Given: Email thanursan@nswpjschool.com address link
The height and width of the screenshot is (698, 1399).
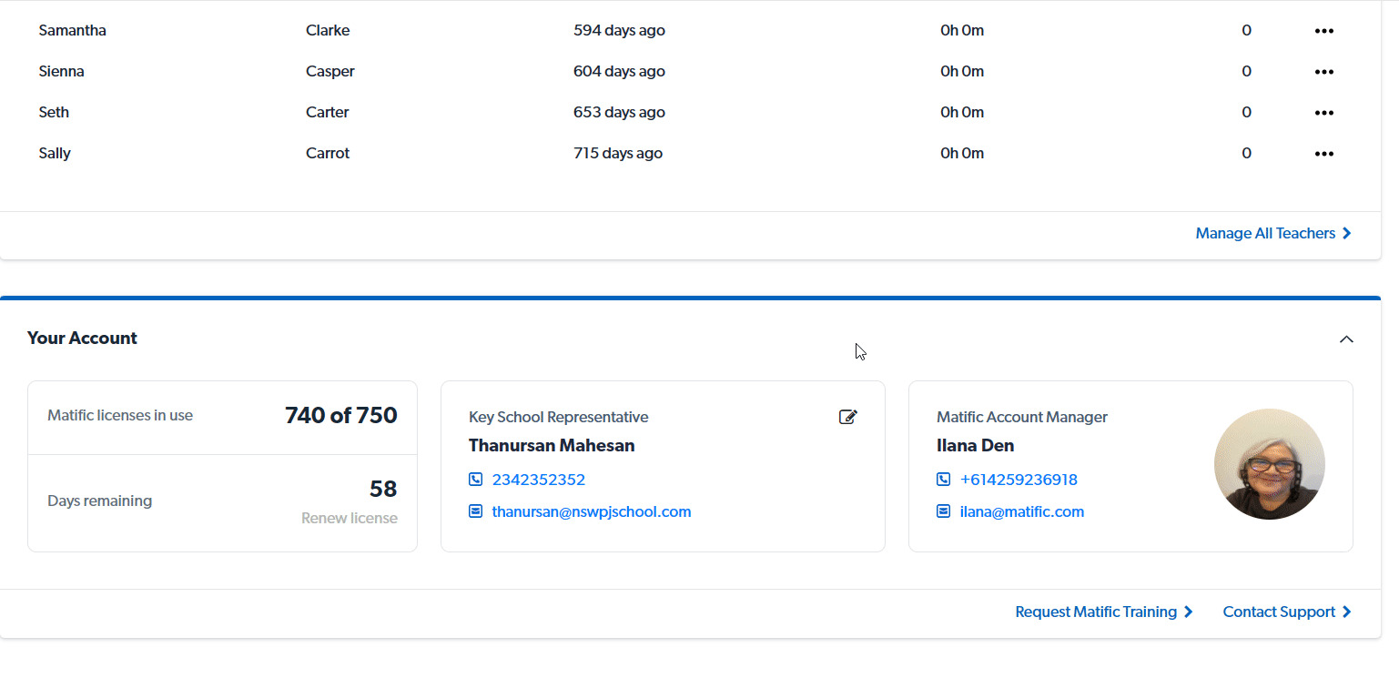Looking at the screenshot, I should click(591, 511).
